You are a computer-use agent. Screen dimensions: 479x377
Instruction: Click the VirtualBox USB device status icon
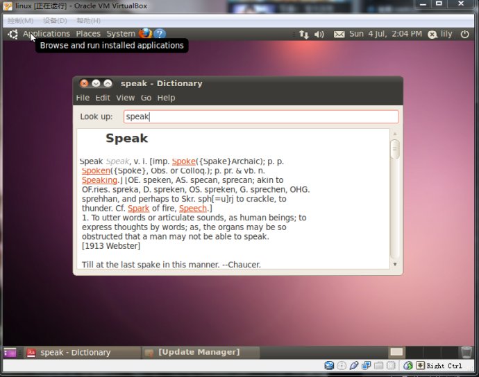[x=354, y=365]
